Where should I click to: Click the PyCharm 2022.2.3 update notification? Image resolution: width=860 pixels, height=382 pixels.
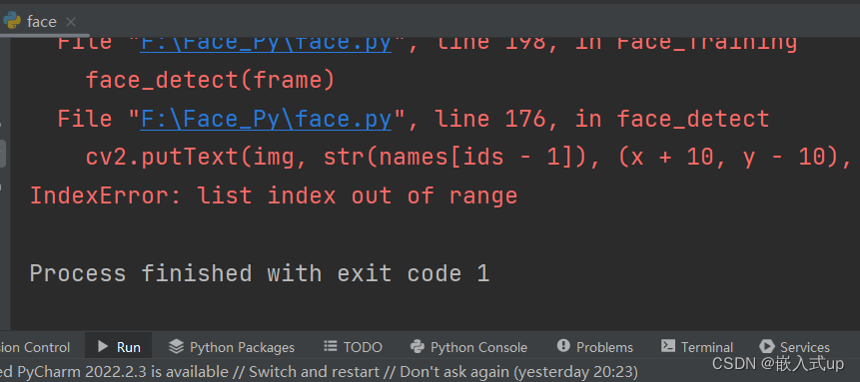tap(319, 372)
